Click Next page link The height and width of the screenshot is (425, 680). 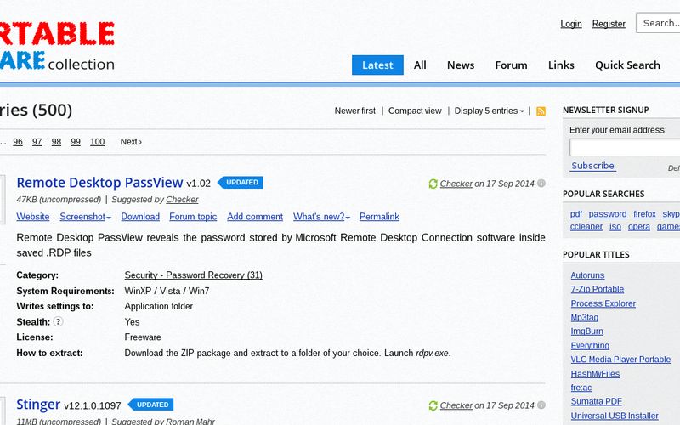pos(131,142)
